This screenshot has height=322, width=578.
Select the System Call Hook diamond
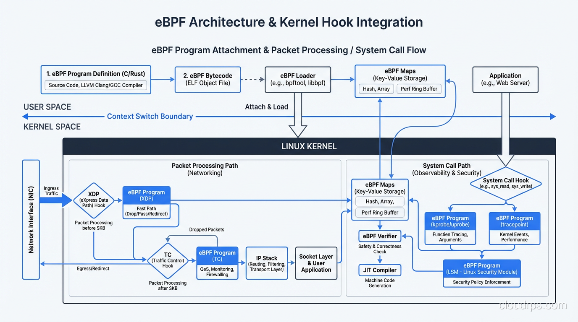[506, 183]
